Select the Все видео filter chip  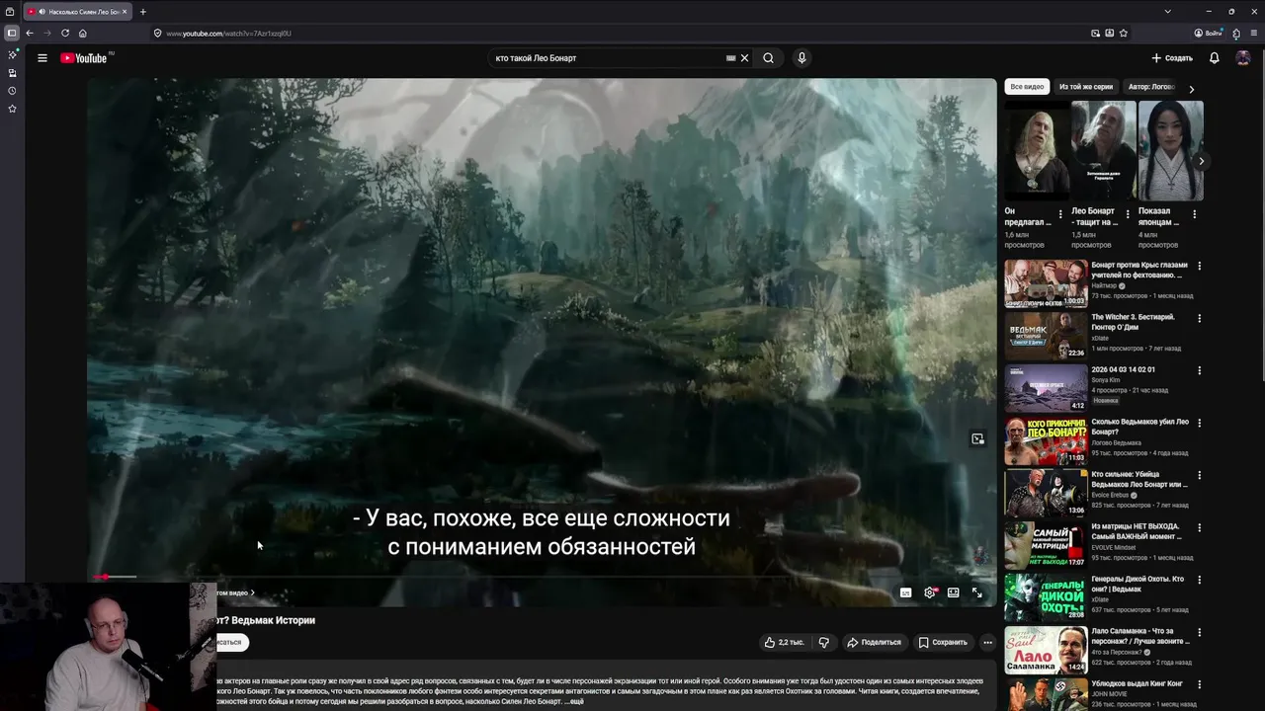click(x=1027, y=87)
